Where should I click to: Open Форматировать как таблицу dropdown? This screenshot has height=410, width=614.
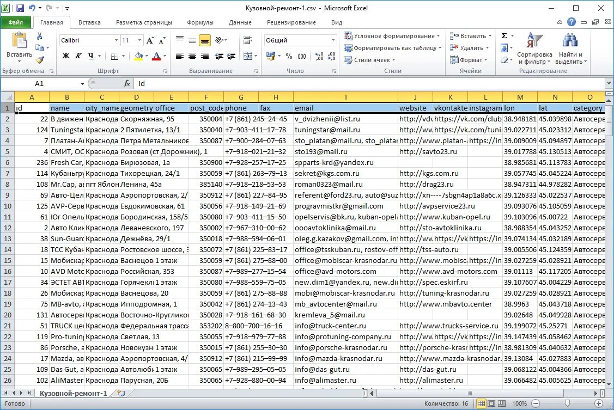(x=393, y=48)
